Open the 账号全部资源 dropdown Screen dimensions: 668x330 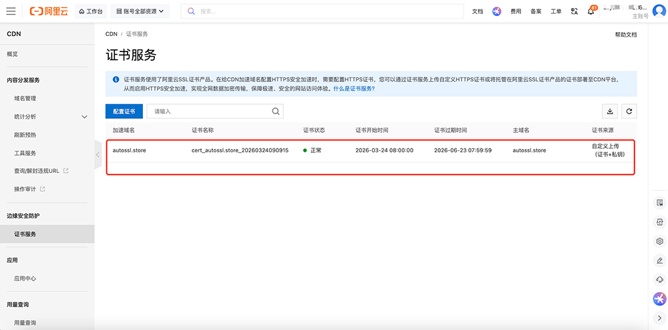pyautogui.click(x=139, y=11)
